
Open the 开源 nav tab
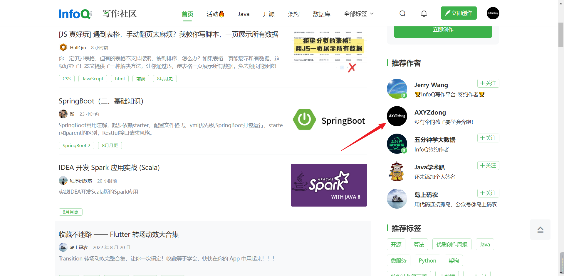(x=269, y=14)
